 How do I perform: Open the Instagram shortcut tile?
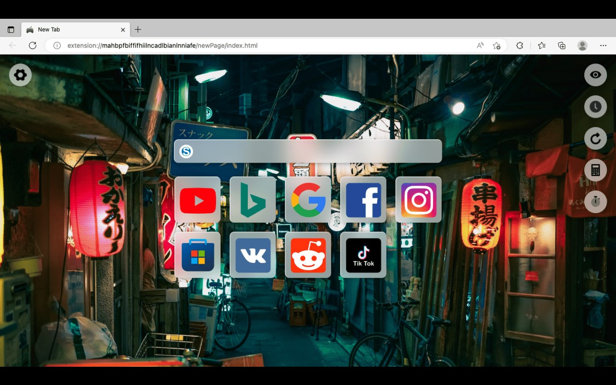point(419,200)
